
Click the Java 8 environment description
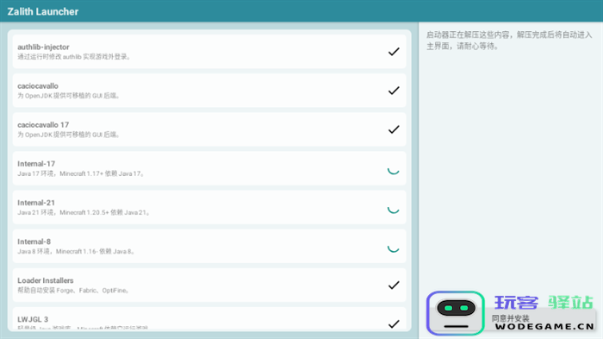(76, 252)
